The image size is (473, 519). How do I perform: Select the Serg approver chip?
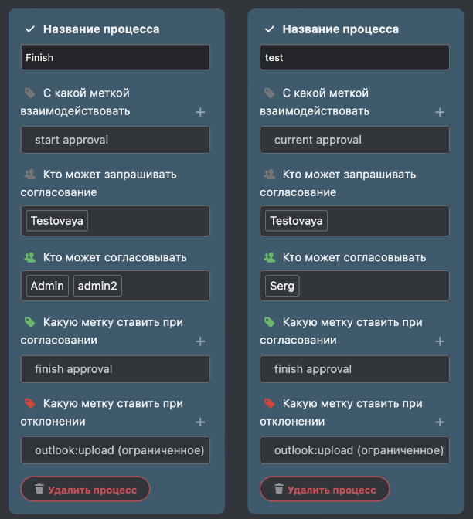[282, 286]
